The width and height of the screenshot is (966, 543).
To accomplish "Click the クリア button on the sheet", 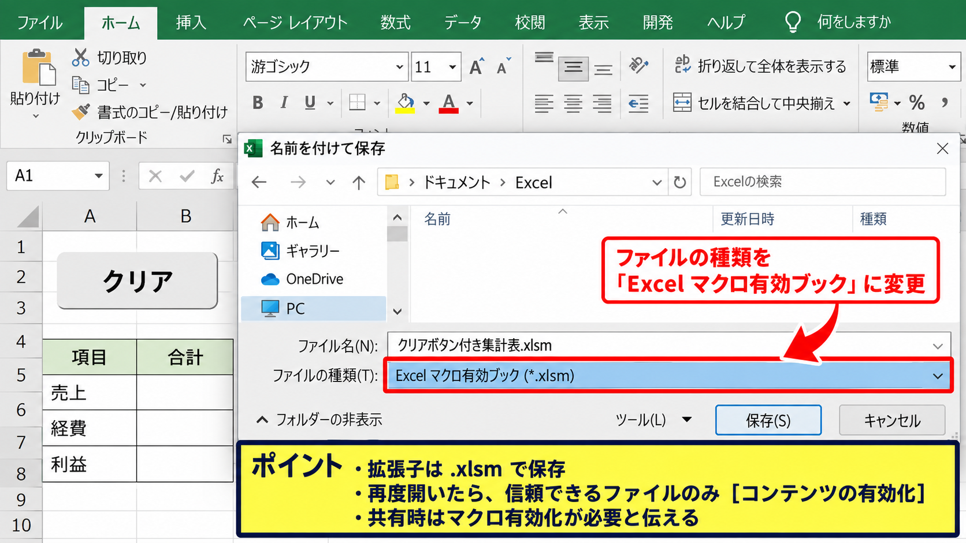I will [138, 280].
